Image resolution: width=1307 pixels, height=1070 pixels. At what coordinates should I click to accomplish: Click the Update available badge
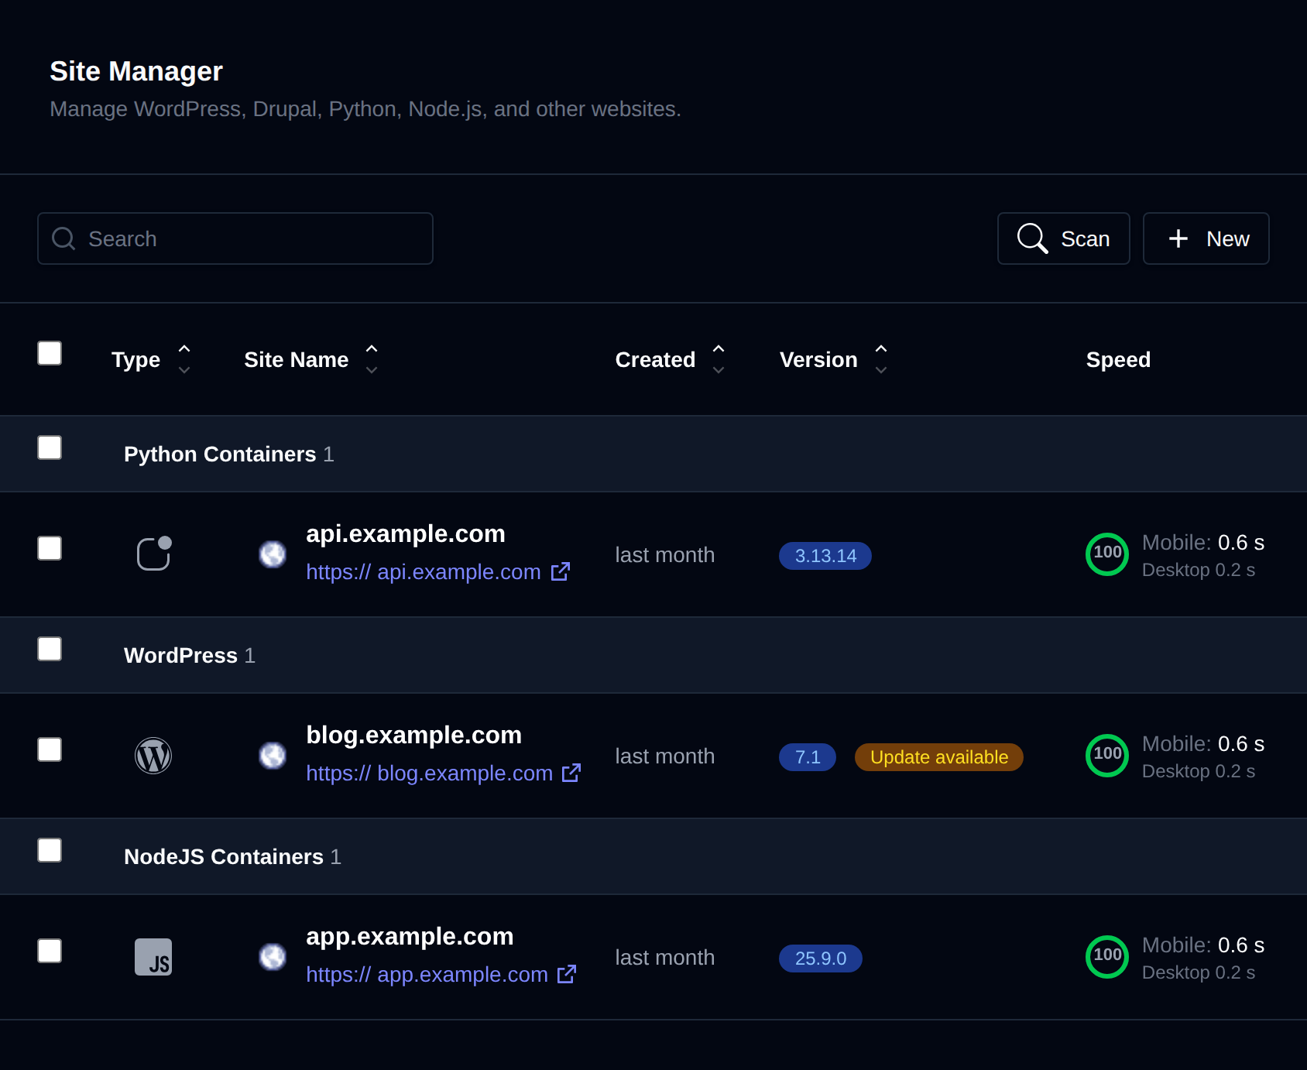pyautogui.click(x=939, y=757)
